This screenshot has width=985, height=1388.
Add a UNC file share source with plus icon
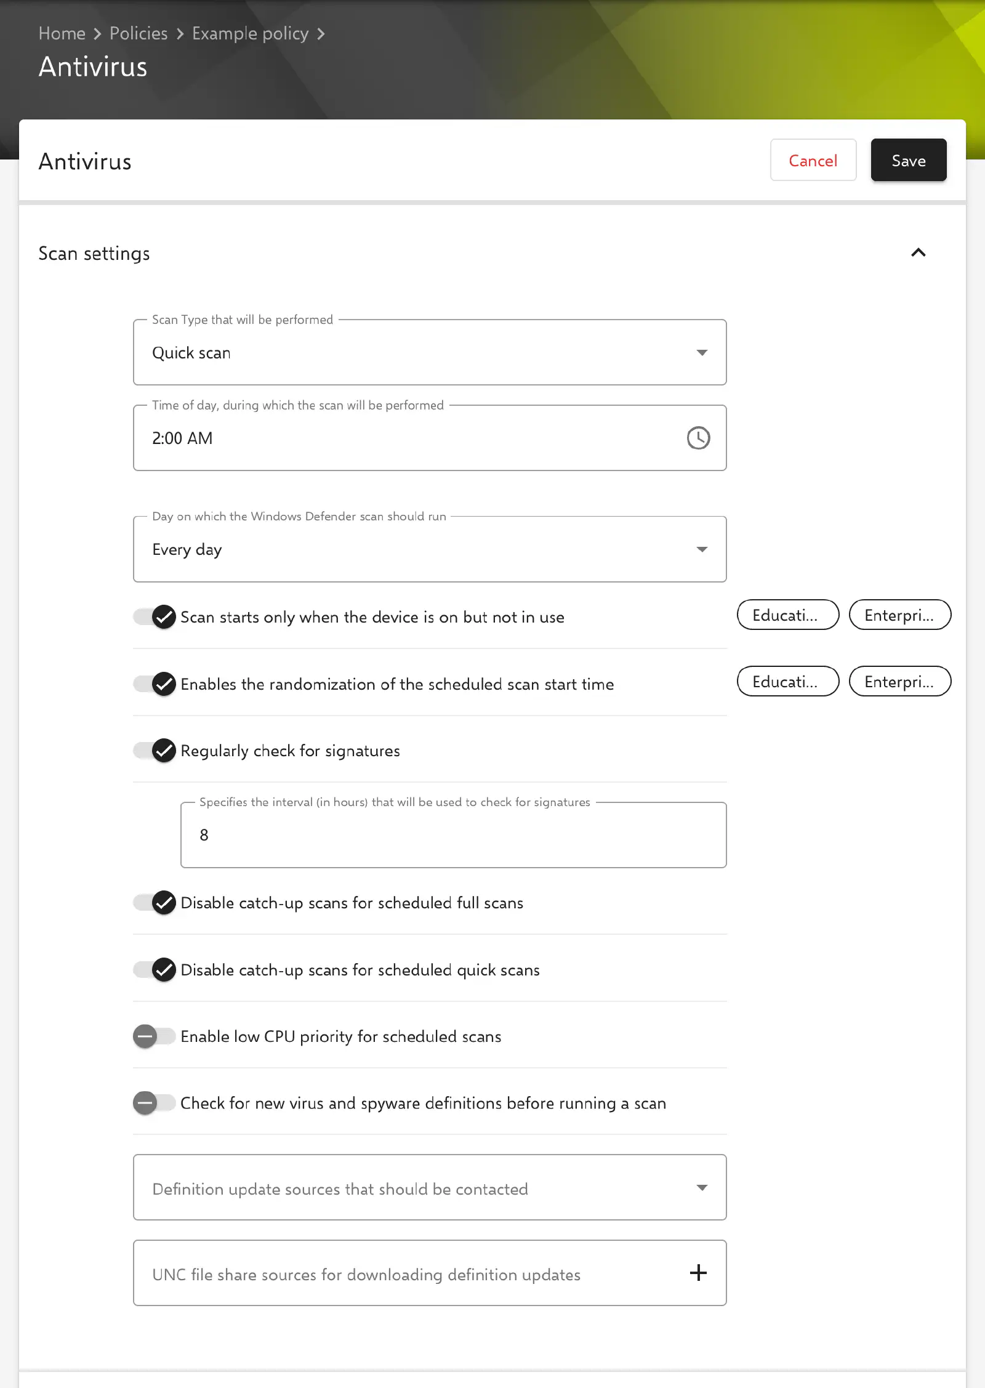pos(698,1273)
